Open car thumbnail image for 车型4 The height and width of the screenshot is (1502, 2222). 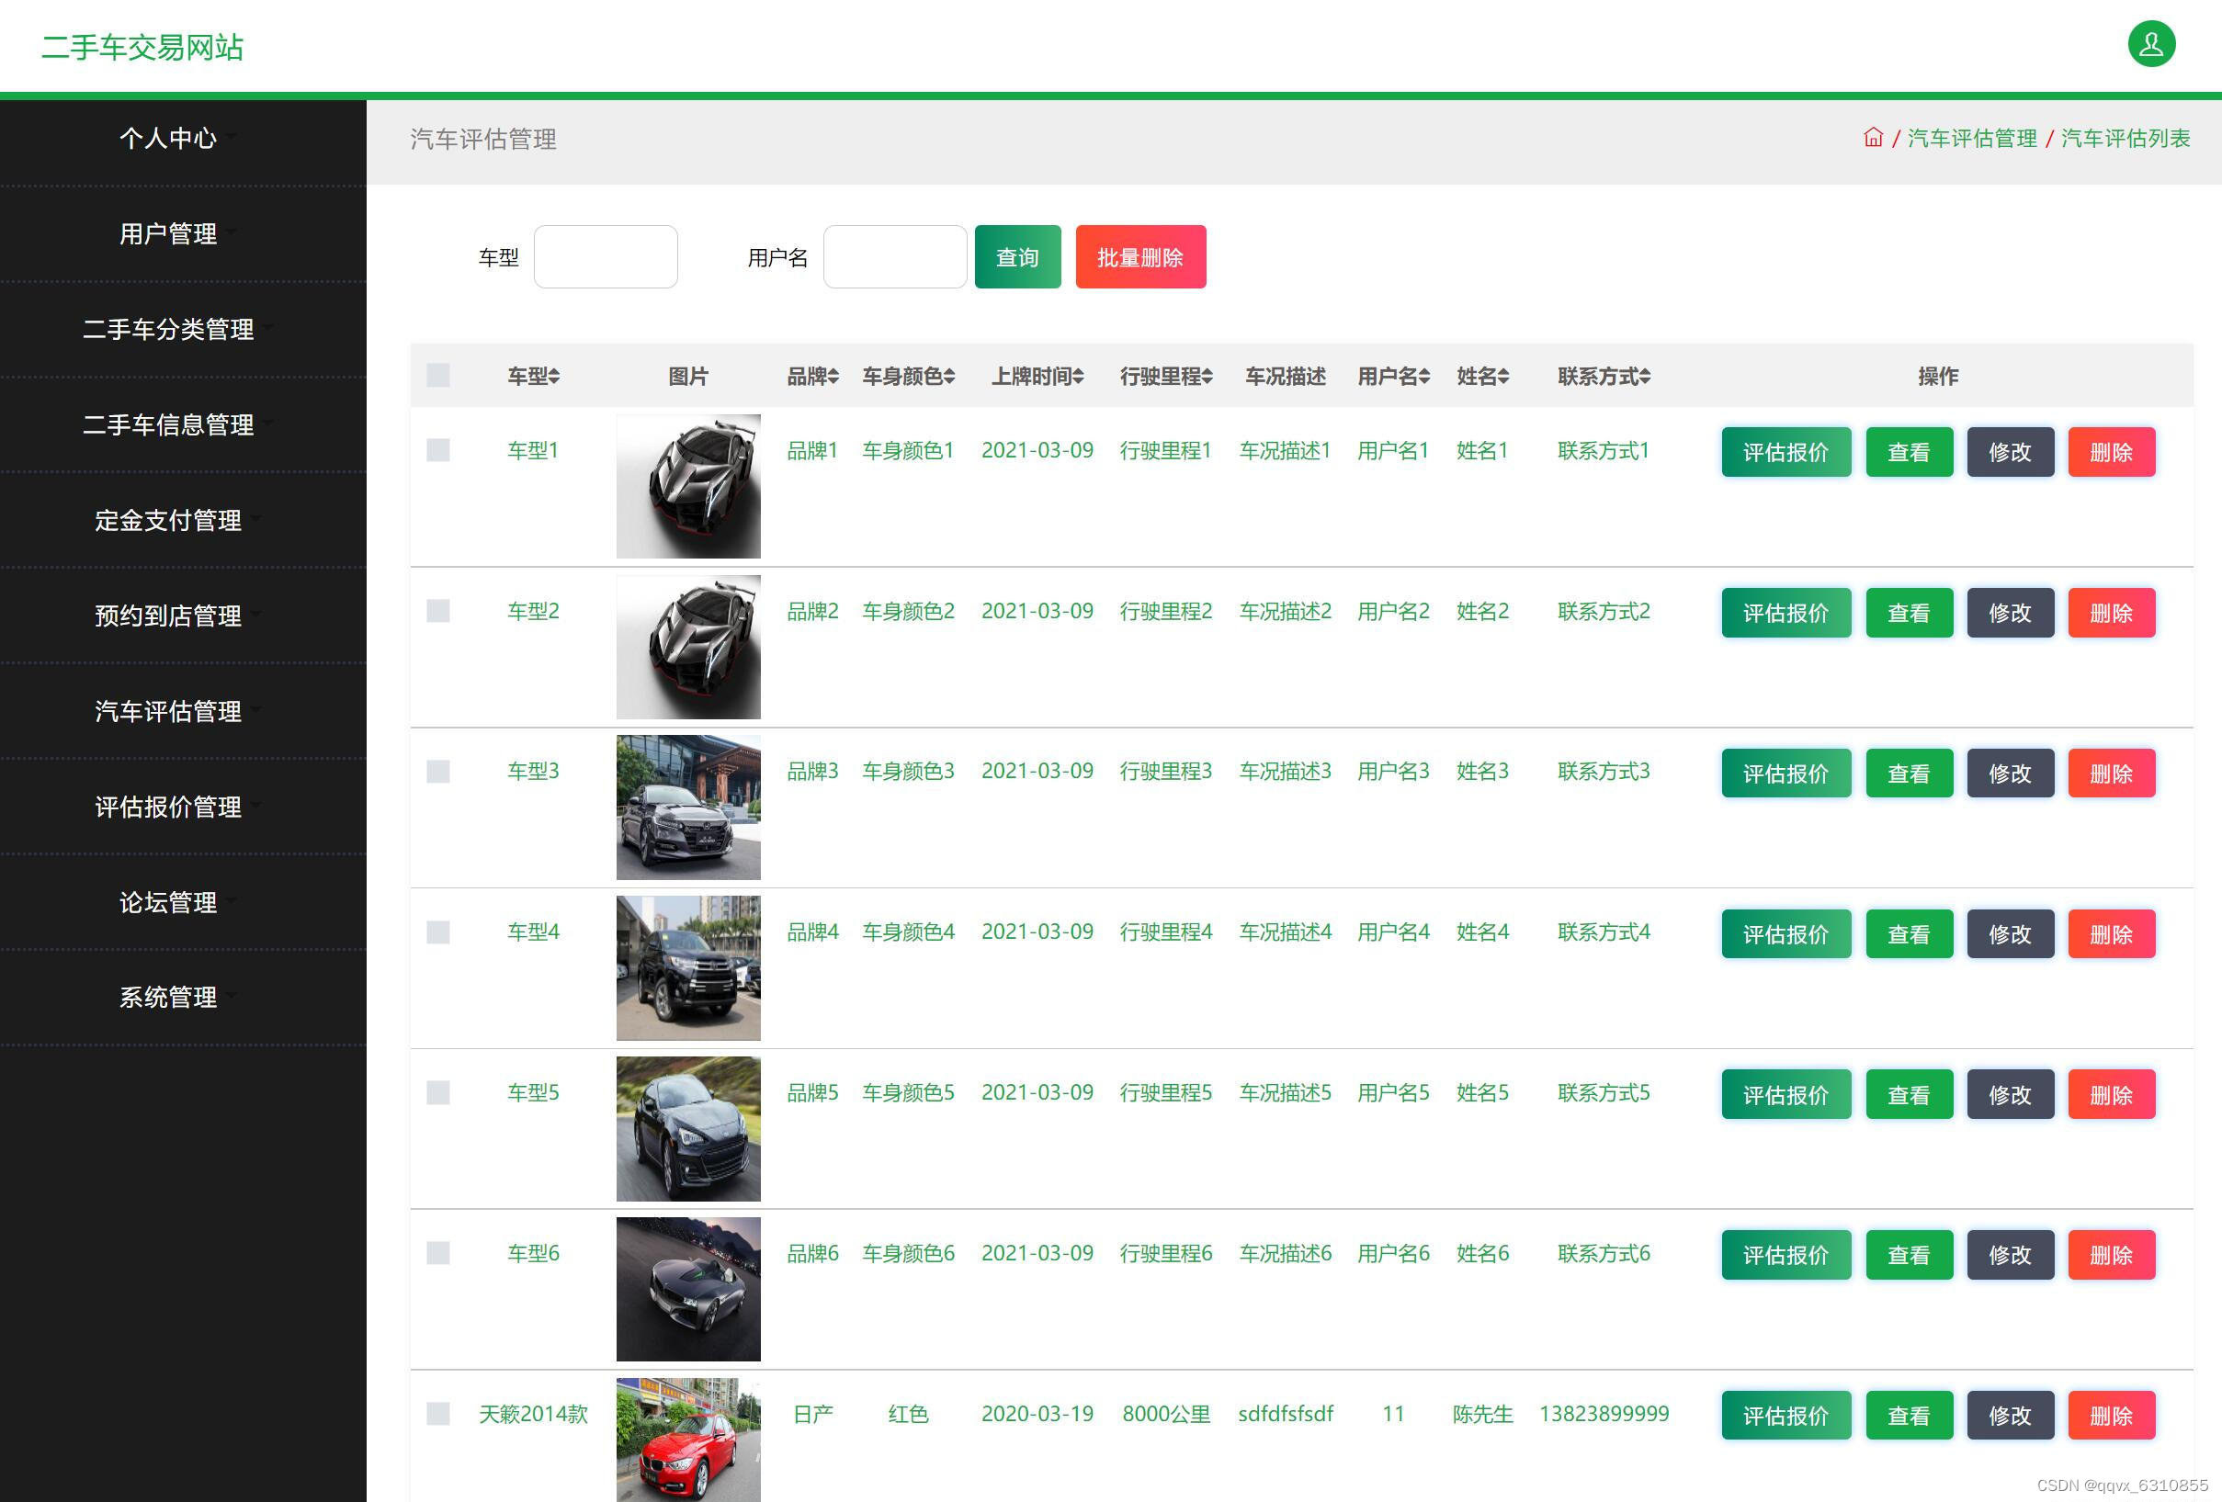point(688,967)
